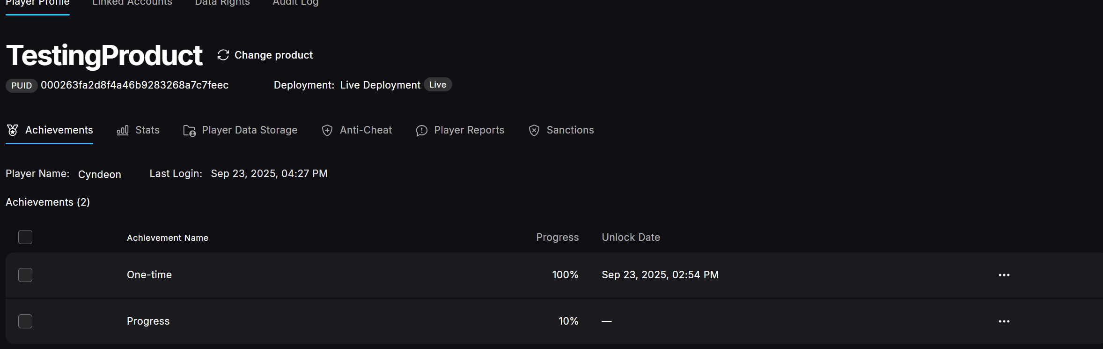The height and width of the screenshot is (349, 1103).
Task: Switch to the Linked Accounts tab
Action: pos(132,3)
